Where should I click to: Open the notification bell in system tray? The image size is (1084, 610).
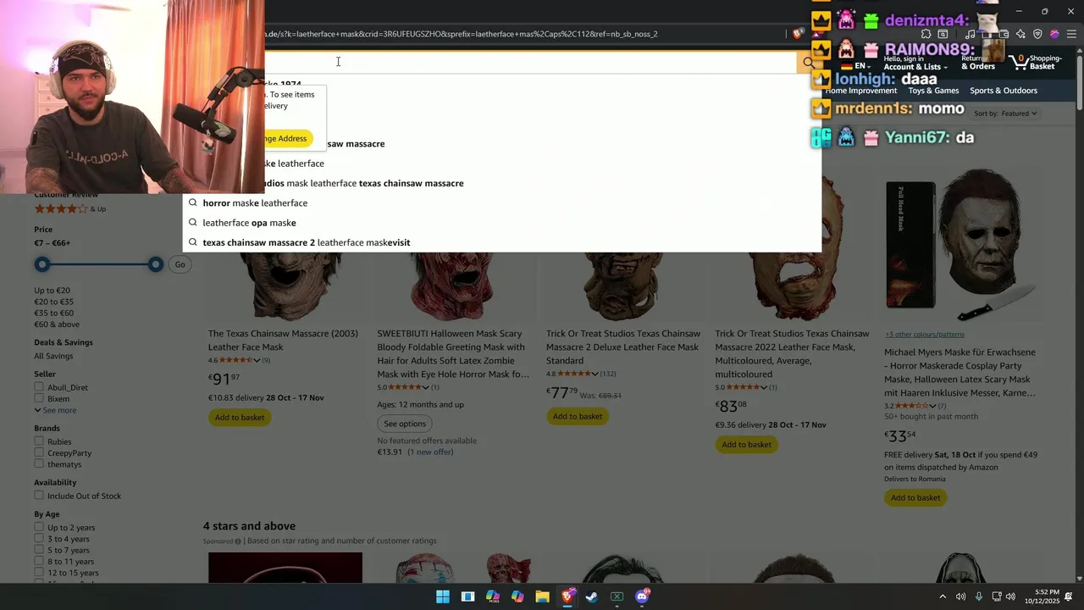(x=1069, y=596)
